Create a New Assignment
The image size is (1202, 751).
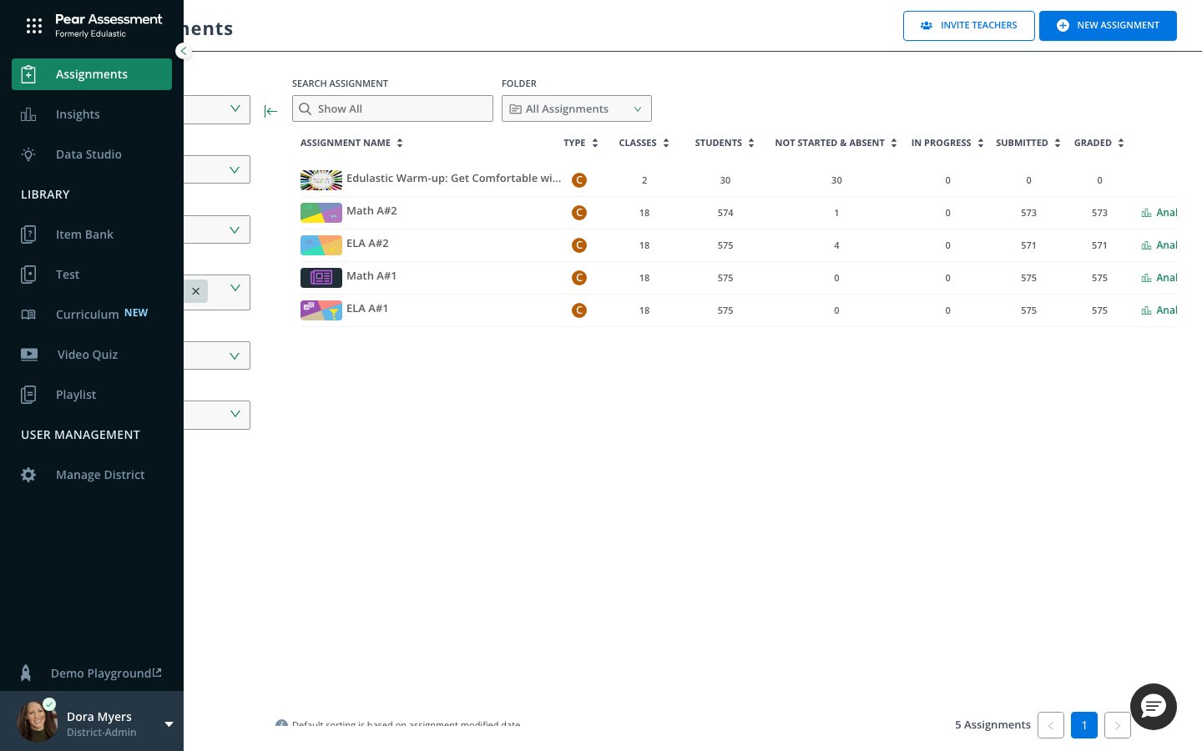click(1108, 26)
